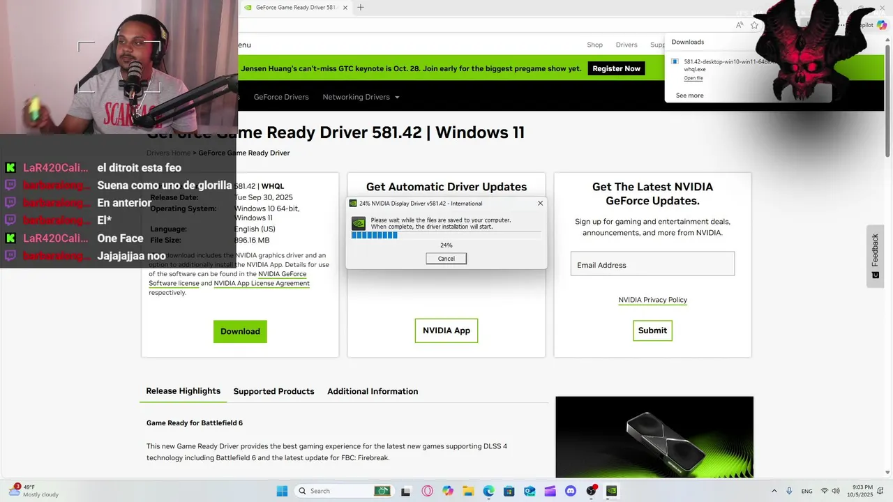
Task: Open the Windows Start menu
Action: (282, 491)
